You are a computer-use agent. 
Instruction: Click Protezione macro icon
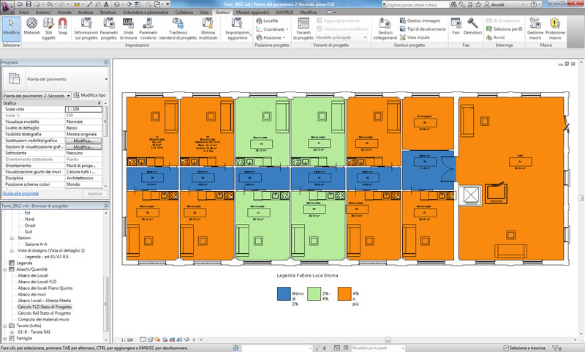(x=555, y=29)
